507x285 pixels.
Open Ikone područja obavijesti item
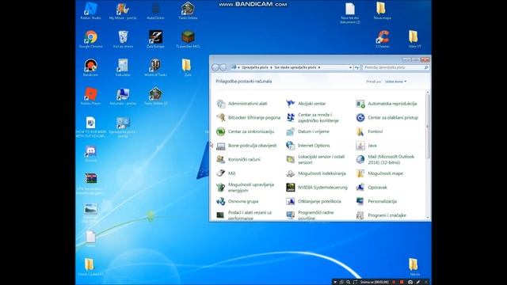click(246, 146)
